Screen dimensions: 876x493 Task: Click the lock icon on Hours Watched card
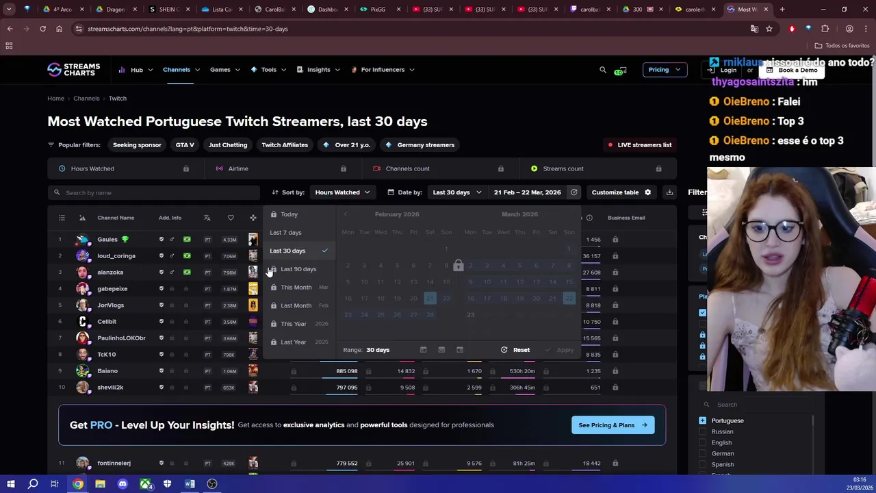[x=185, y=168]
